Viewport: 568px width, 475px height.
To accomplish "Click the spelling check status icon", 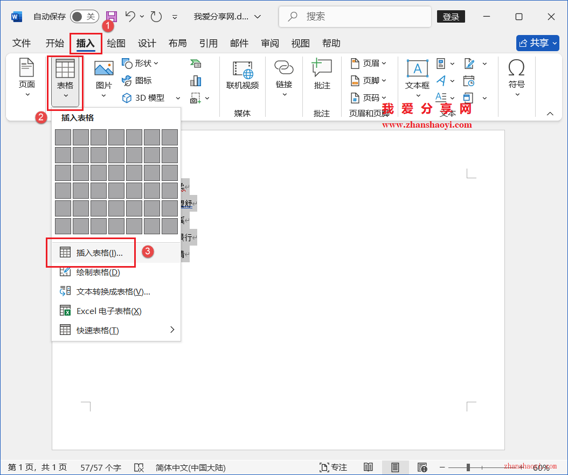I will coord(138,467).
